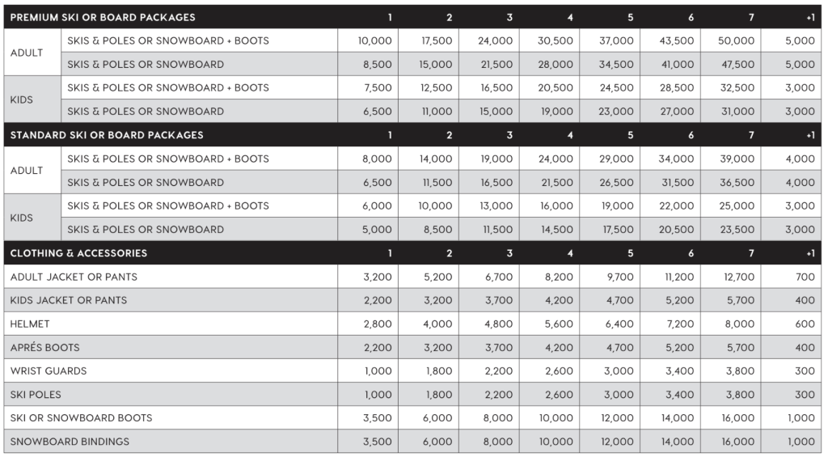Click the Premium Ski or Board Packages header
The width and height of the screenshot is (828, 457).
coord(103,17)
